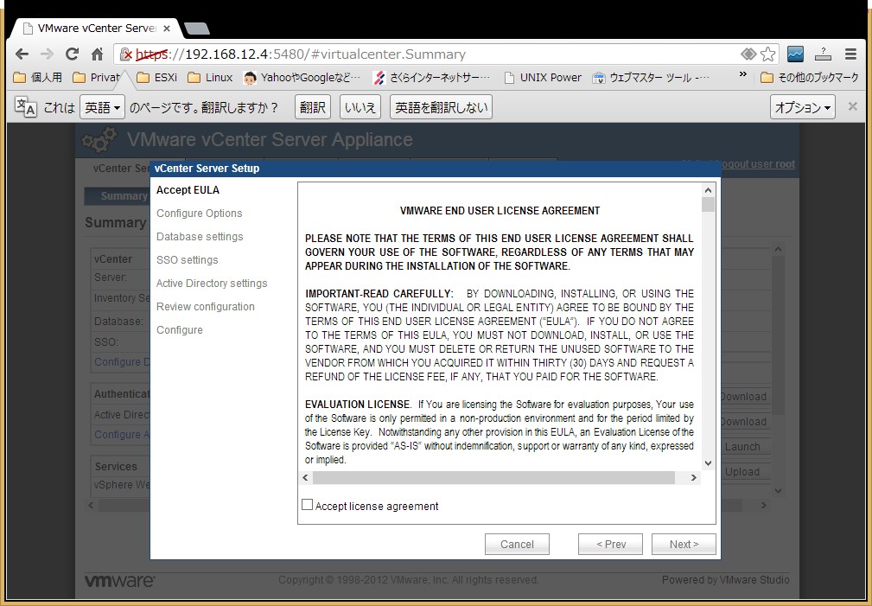
Task: Click the Cancel button in setup dialog
Action: pyautogui.click(x=517, y=545)
